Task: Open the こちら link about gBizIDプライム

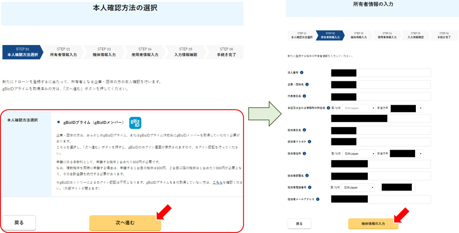Action: (216, 183)
